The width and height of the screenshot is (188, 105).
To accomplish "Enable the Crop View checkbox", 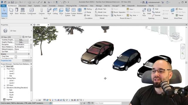I will [x=16, y=56].
